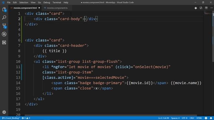Open the Source Control view
Screen dimensions: 214x120
coord(4,26)
